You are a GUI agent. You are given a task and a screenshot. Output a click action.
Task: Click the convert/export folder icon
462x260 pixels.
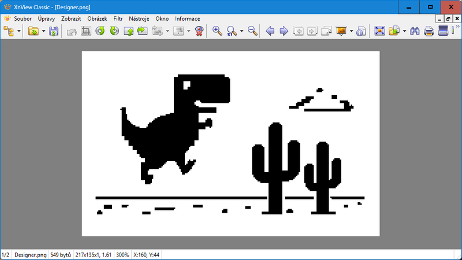click(x=394, y=31)
